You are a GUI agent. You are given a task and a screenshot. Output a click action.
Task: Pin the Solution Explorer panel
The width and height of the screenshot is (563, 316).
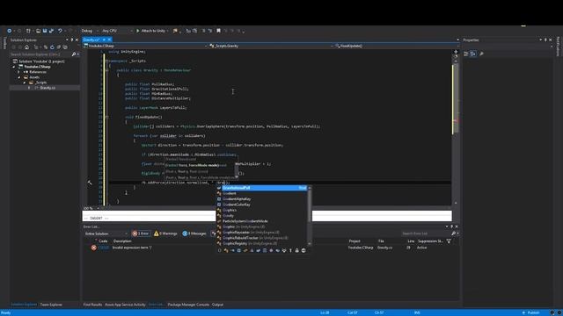(x=72, y=39)
